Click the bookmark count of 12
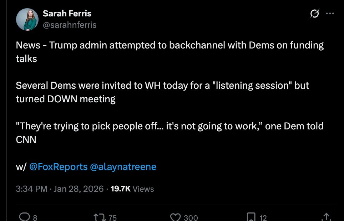This screenshot has width=344, height=221. click(263, 217)
